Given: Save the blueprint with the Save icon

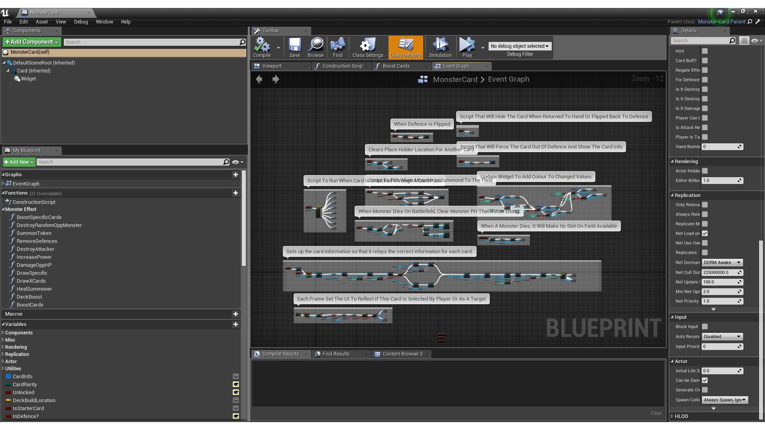Looking at the screenshot, I should [295, 47].
